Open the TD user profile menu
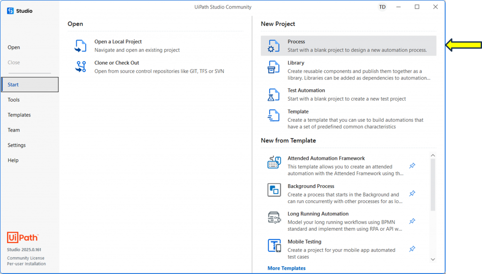The image size is (482, 274). coord(382,7)
